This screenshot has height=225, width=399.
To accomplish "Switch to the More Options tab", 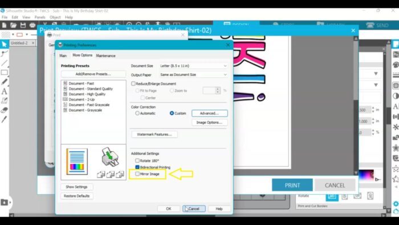I will click(x=82, y=55).
